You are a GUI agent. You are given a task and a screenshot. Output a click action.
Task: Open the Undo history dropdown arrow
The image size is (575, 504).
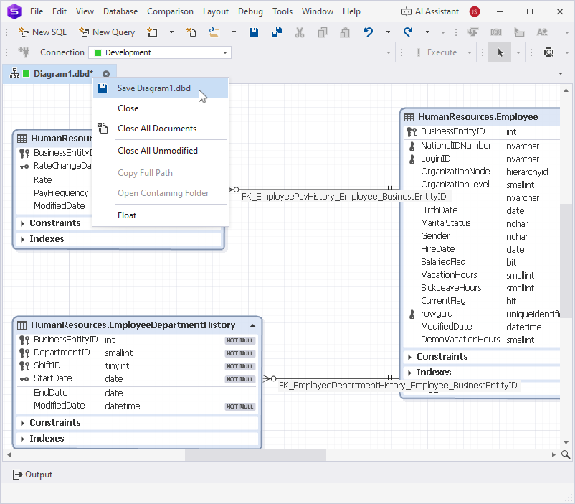tap(388, 32)
